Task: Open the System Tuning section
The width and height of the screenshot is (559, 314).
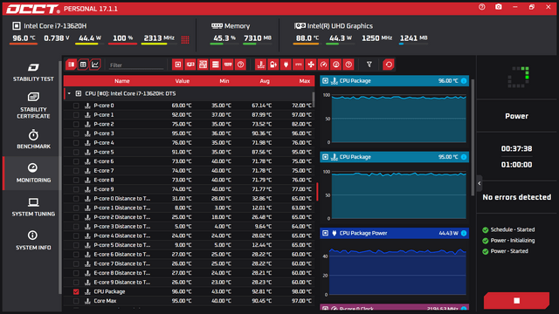Action: coord(33,208)
